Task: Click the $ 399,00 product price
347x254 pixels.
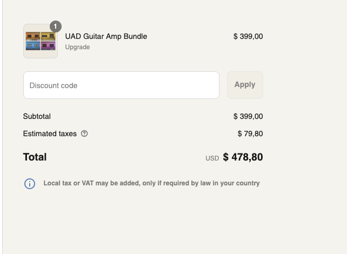Action: tap(248, 36)
